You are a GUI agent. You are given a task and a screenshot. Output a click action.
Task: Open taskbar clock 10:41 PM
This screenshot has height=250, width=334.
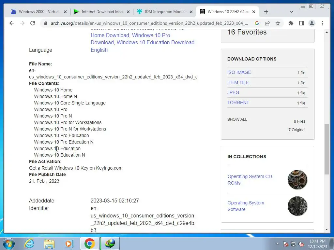[317, 243]
